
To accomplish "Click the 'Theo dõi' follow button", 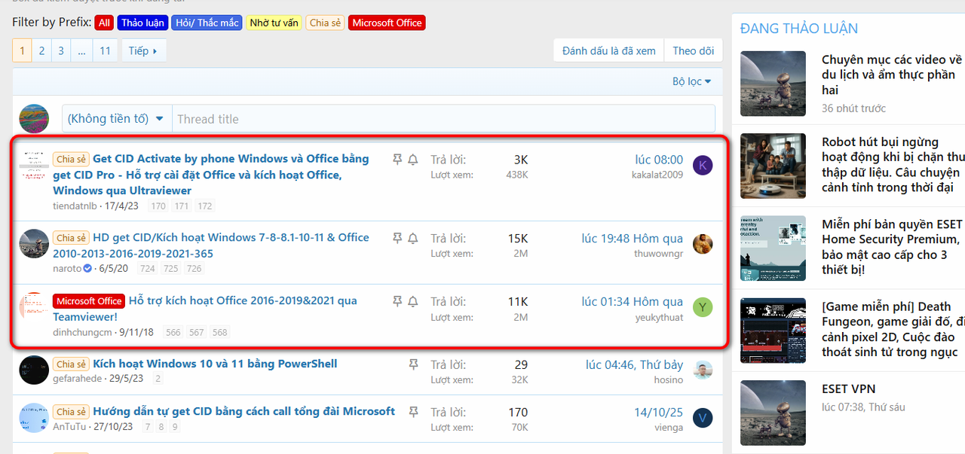I will (x=694, y=50).
